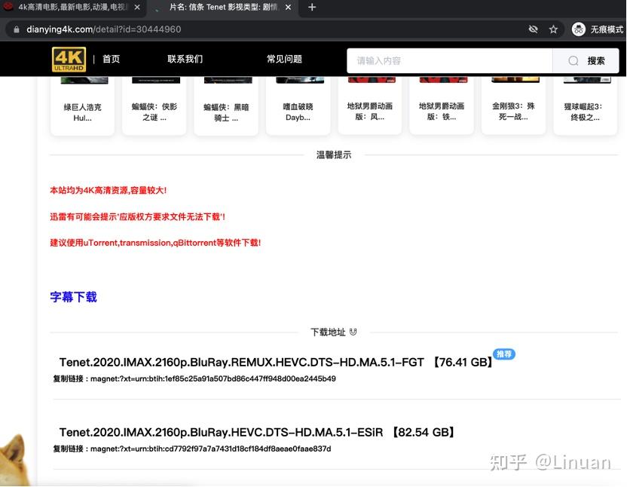Open the 嗜血破晓 Dayb... movie card

[x=298, y=106]
